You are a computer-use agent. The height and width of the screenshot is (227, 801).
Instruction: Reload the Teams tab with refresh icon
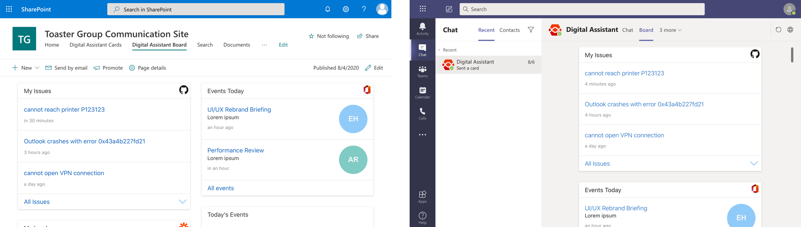point(778,30)
